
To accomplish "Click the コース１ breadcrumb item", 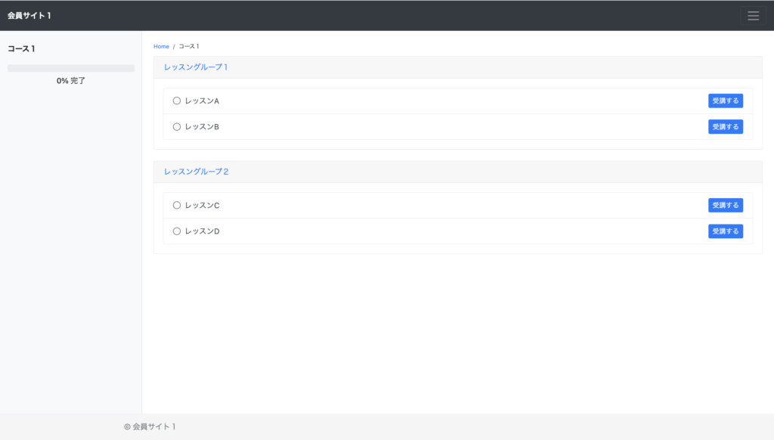I will point(189,47).
